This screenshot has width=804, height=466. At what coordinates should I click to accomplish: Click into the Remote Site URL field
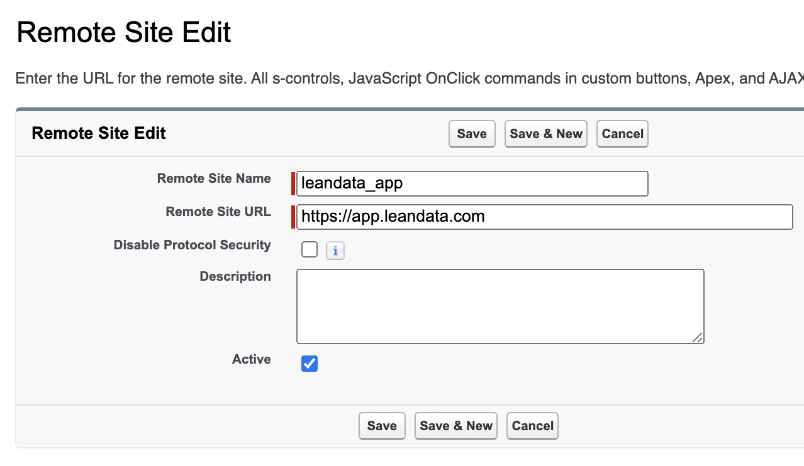(x=544, y=217)
